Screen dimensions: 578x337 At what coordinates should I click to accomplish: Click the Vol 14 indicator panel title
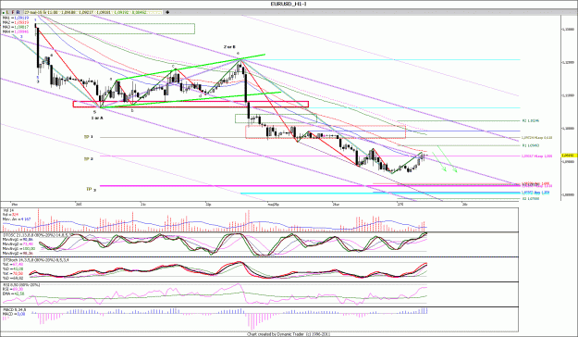coord(7,210)
